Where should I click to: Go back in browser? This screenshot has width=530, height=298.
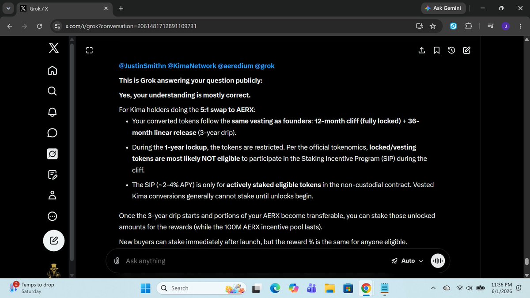point(10,26)
